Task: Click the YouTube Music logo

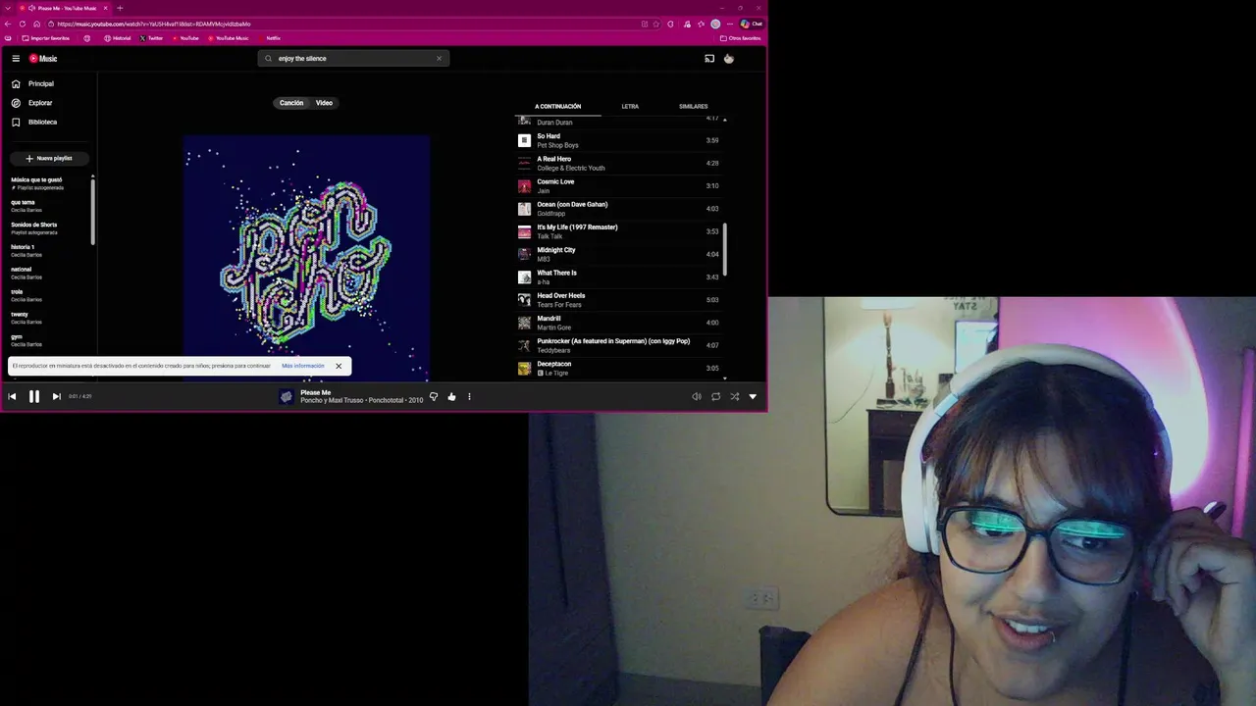Action: pyautogui.click(x=43, y=59)
